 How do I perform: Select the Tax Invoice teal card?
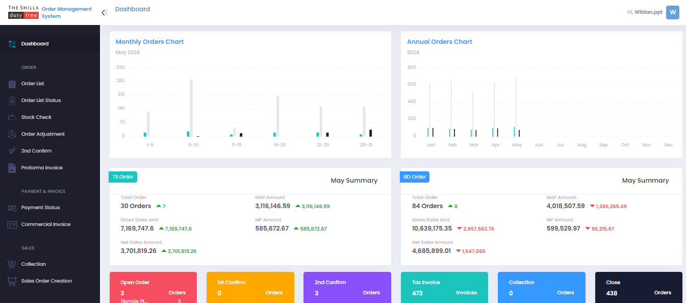[x=444, y=288]
